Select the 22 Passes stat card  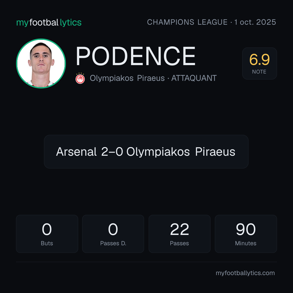pos(179,234)
